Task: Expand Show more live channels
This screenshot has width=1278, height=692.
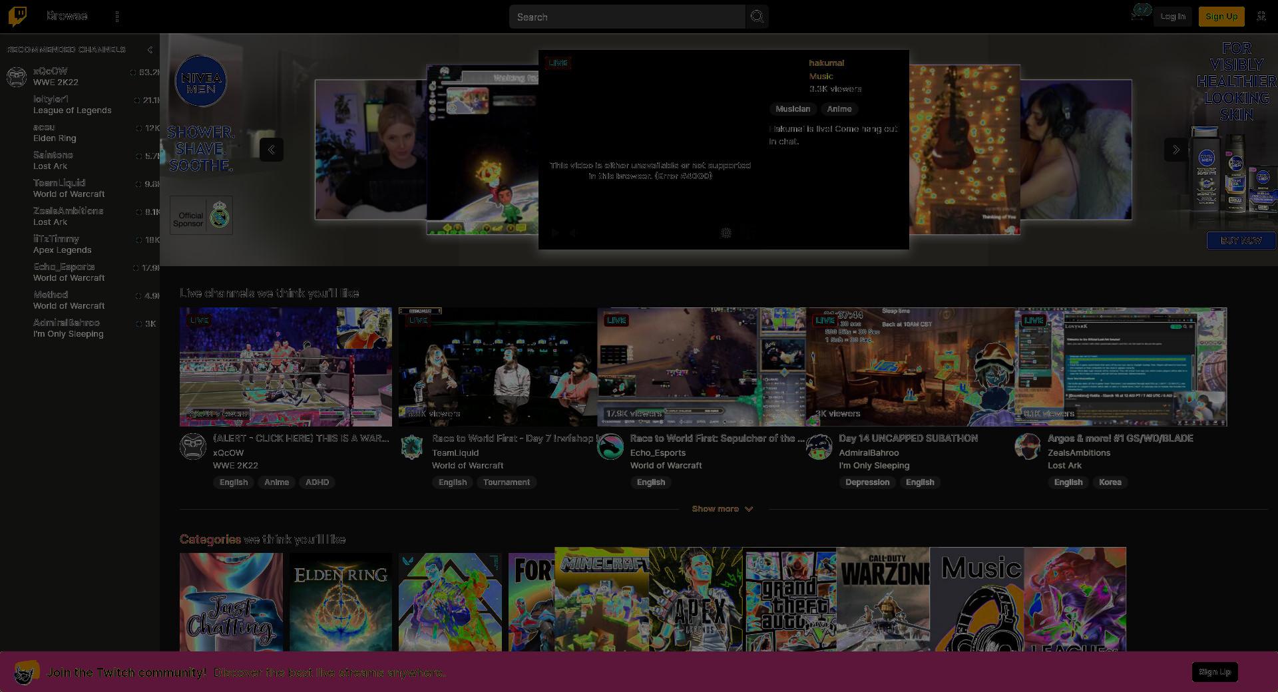Action: 722,509
